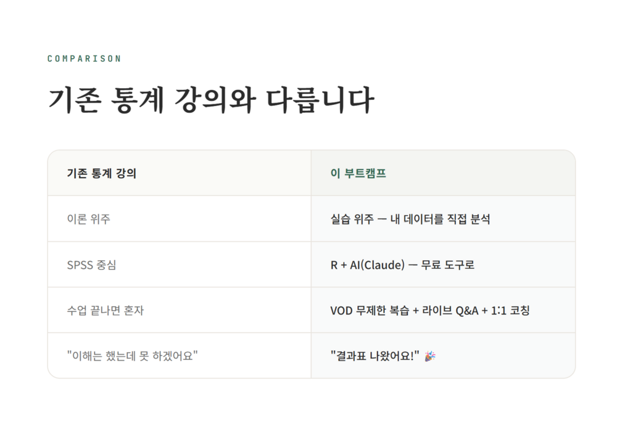
Task: Click the COMPARISON label above the title
Action: pos(84,59)
